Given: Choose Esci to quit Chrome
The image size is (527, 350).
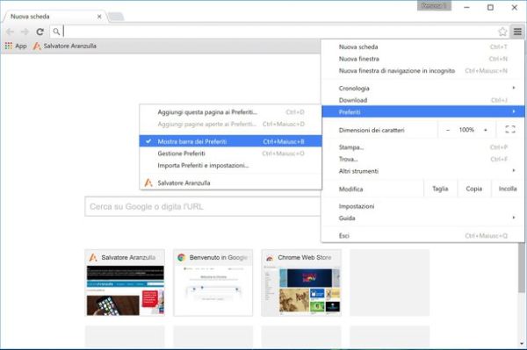Looking at the screenshot, I should (x=422, y=236).
